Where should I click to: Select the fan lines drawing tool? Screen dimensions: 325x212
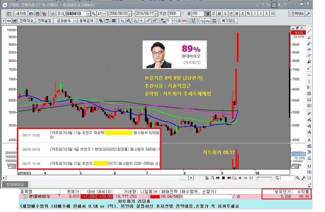click(309, 43)
